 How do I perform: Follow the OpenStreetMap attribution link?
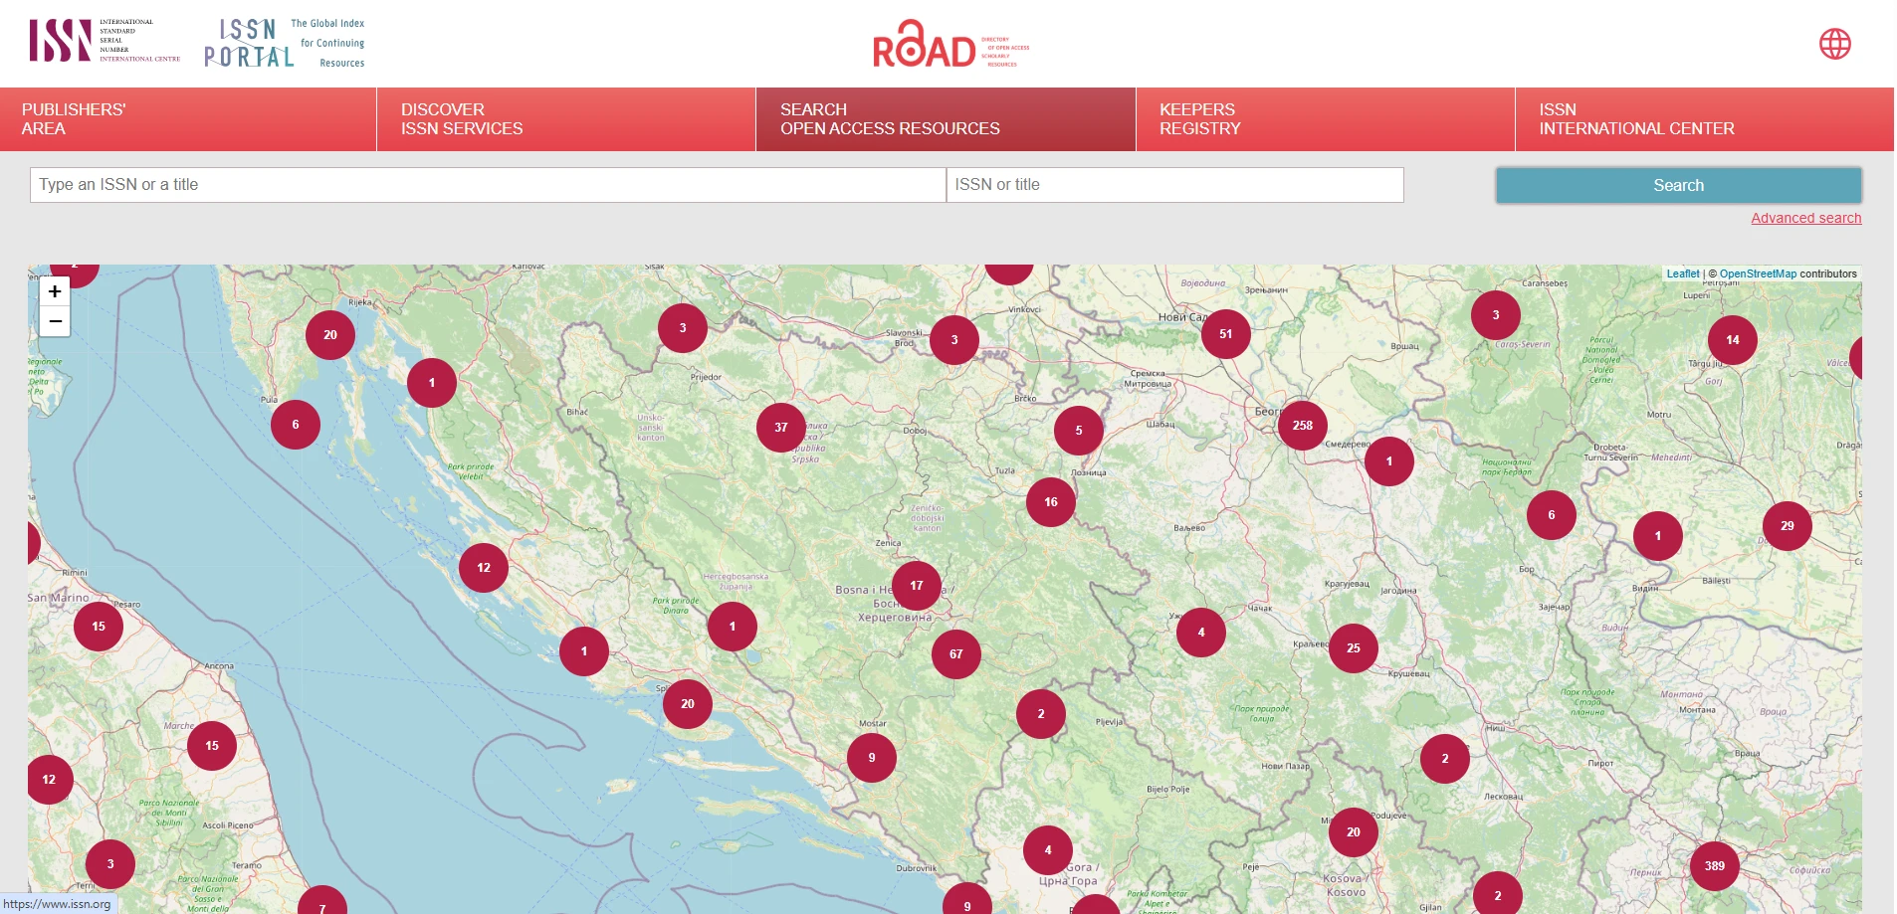pyautogui.click(x=1758, y=274)
